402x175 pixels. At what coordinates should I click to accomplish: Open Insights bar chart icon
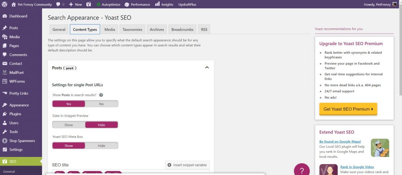tap(157, 4)
